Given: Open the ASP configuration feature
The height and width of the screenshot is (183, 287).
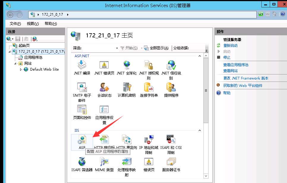Looking at the screenshot, I should click(82, 139).
